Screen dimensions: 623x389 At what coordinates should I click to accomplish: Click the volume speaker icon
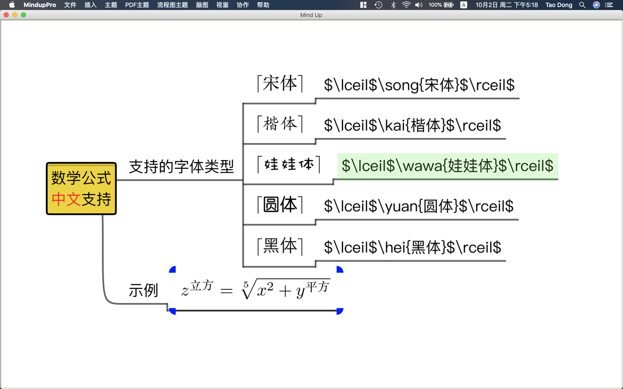click(419, 5)
